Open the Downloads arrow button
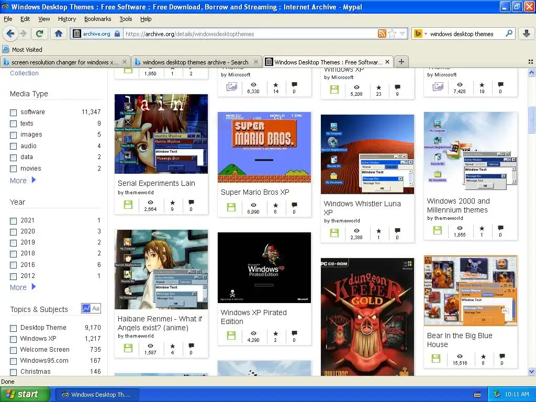536x402 pixels. coord(527,33)
